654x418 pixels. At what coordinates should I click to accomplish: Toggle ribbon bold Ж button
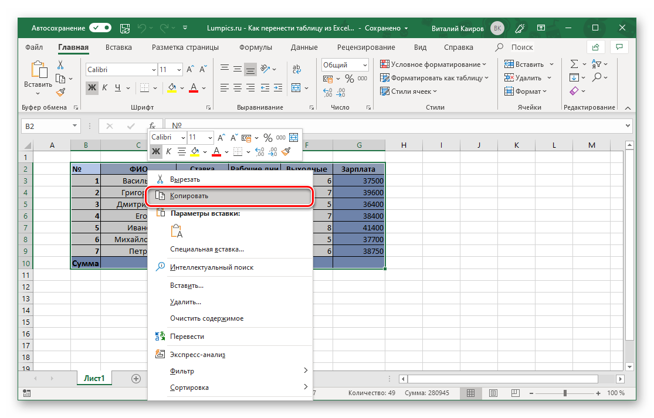click(92, 87)
